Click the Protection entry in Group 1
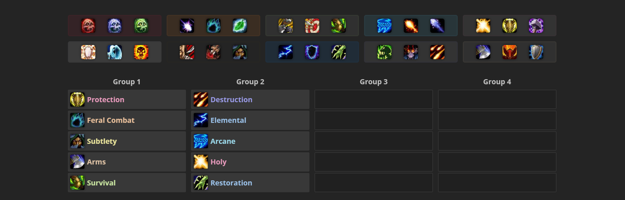Viewport: 625px width, 200px height. 127,99
